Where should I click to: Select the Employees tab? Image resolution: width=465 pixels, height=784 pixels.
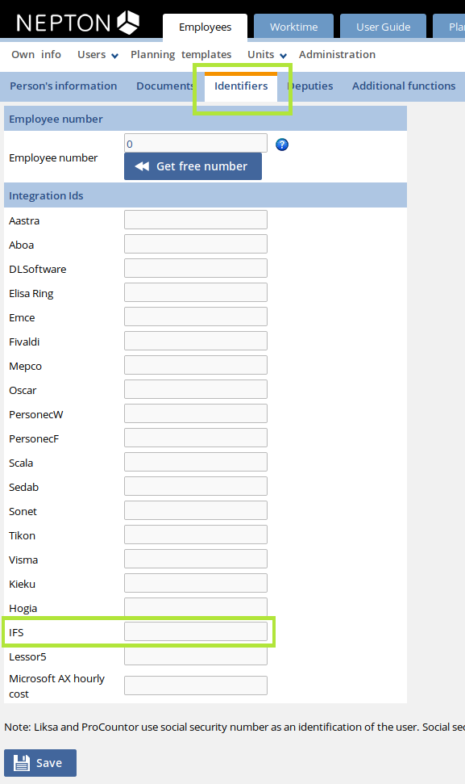pos(205,26)
